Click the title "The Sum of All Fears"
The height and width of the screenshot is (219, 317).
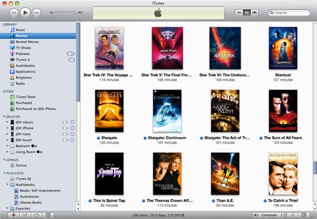click(x=283, y=138)
